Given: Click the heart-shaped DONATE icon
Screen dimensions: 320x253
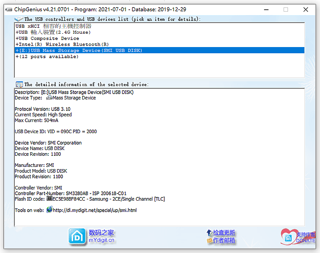Looking at the screenshot, I should coord(288,237).
